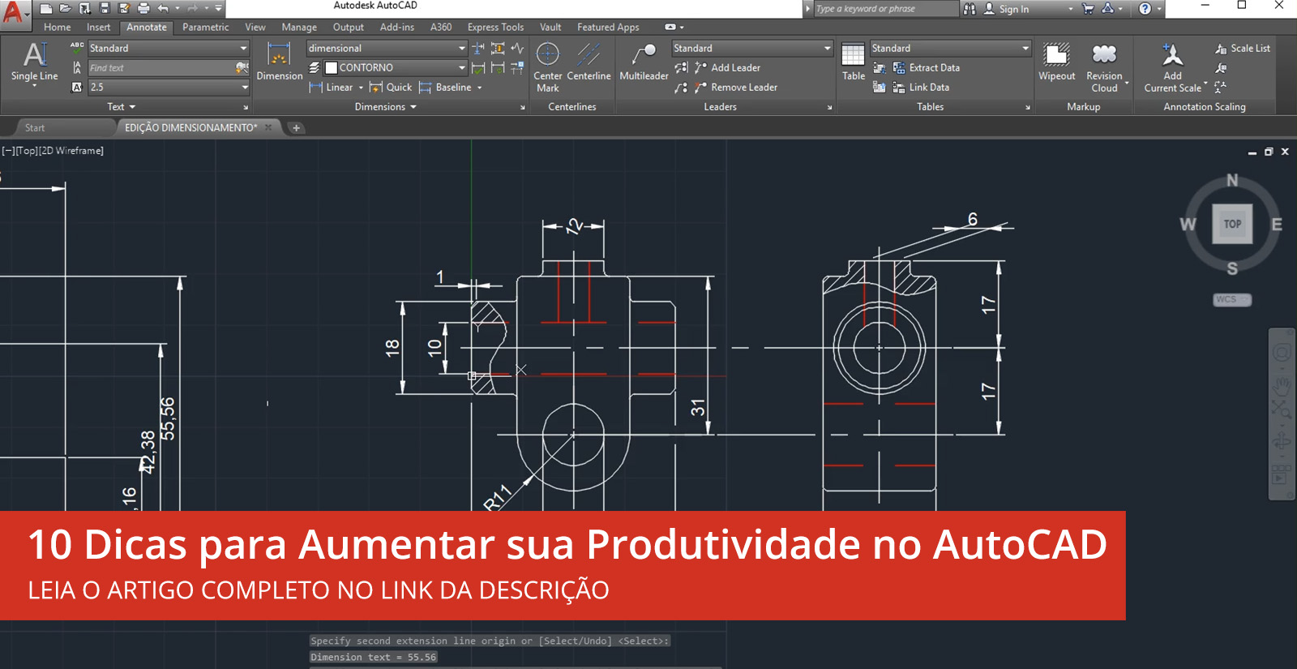
Task: Expand the Text panel
Action: coord(122,107)
